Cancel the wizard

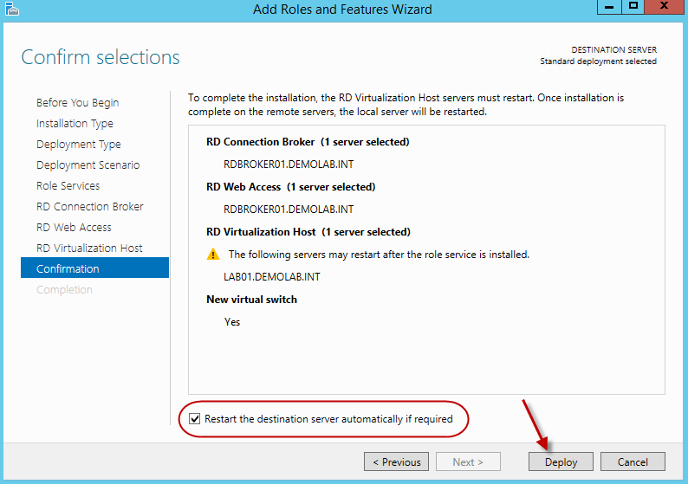click(x=633, y=462)
